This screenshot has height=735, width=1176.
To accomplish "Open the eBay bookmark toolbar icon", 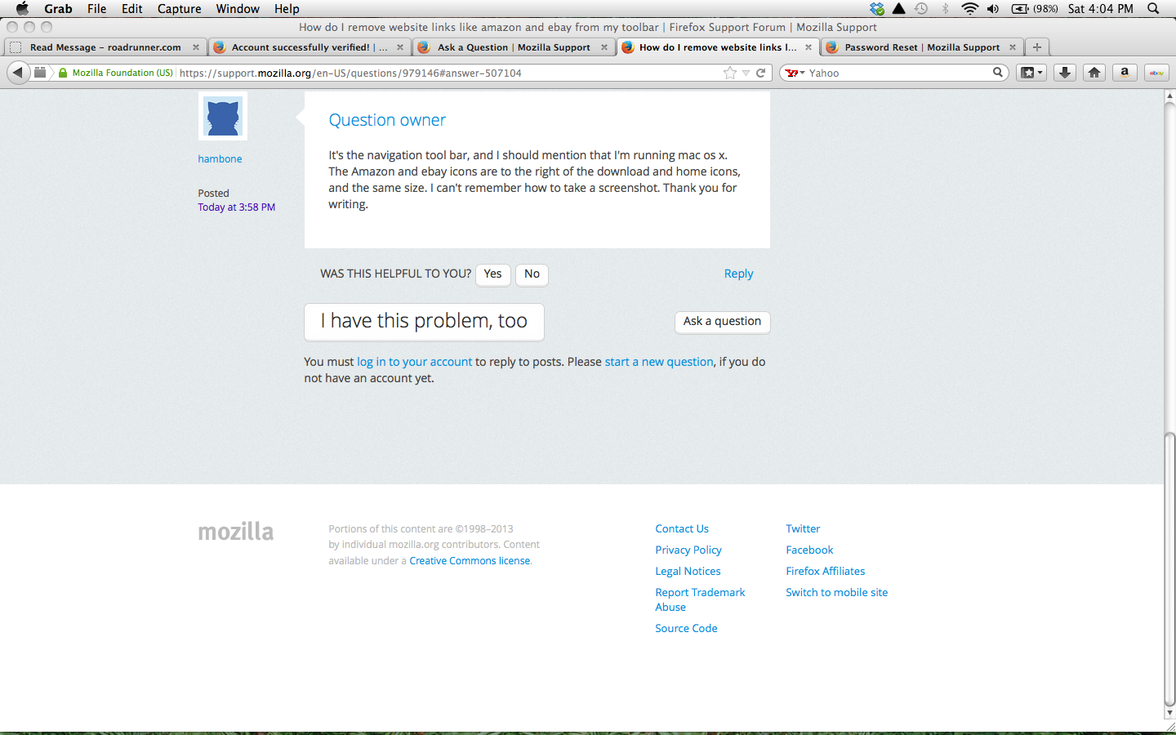I will point(1156,73).
